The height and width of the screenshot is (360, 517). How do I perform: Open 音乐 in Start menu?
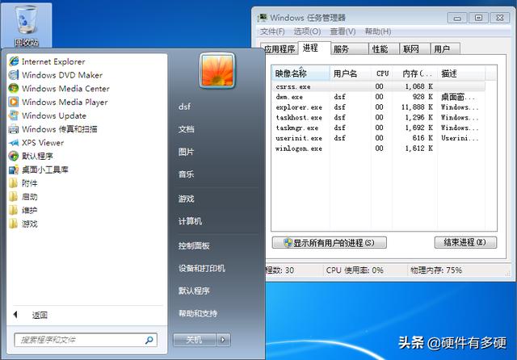pos(186,174)
